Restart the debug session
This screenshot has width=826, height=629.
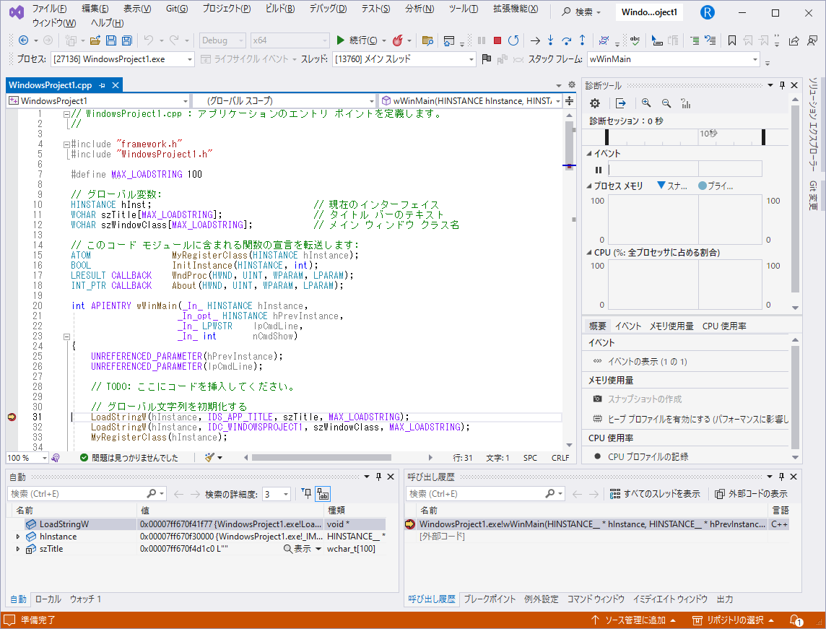click(x=513, y=40)
